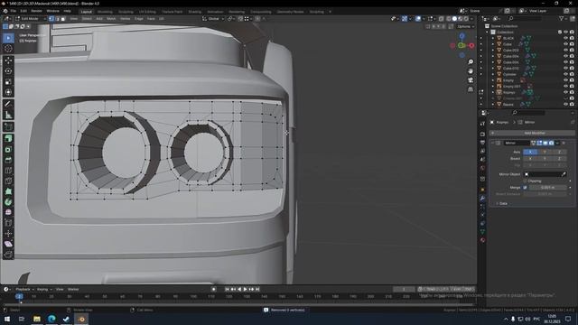Select the Knife tool
The width and height of the screenshot is (578, 325).
click(8, 181)
